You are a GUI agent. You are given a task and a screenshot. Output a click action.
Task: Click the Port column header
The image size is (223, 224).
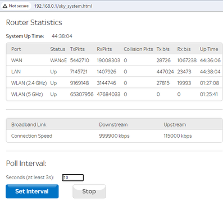pyautogui.click(x=16, y=49)
